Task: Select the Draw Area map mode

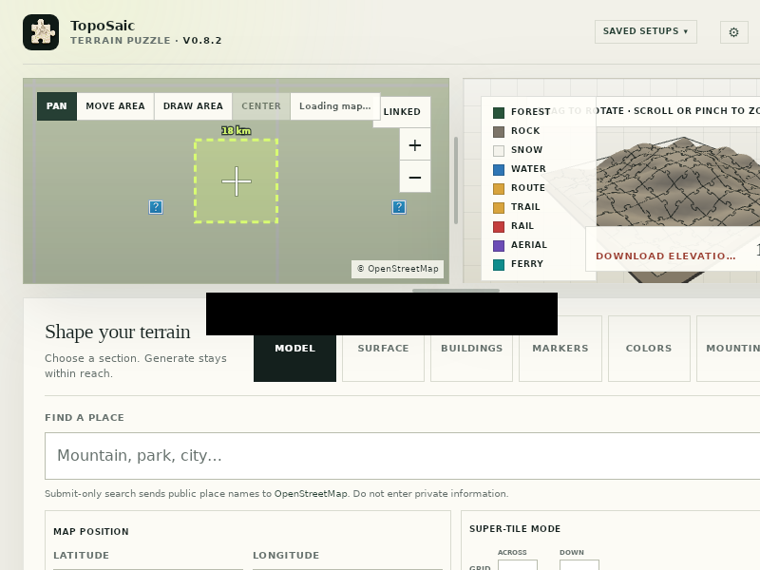Action: point(193,106)
